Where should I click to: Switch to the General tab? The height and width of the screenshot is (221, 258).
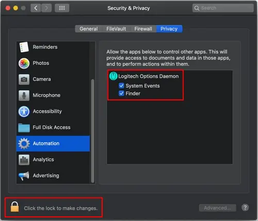tap(89, 29)
